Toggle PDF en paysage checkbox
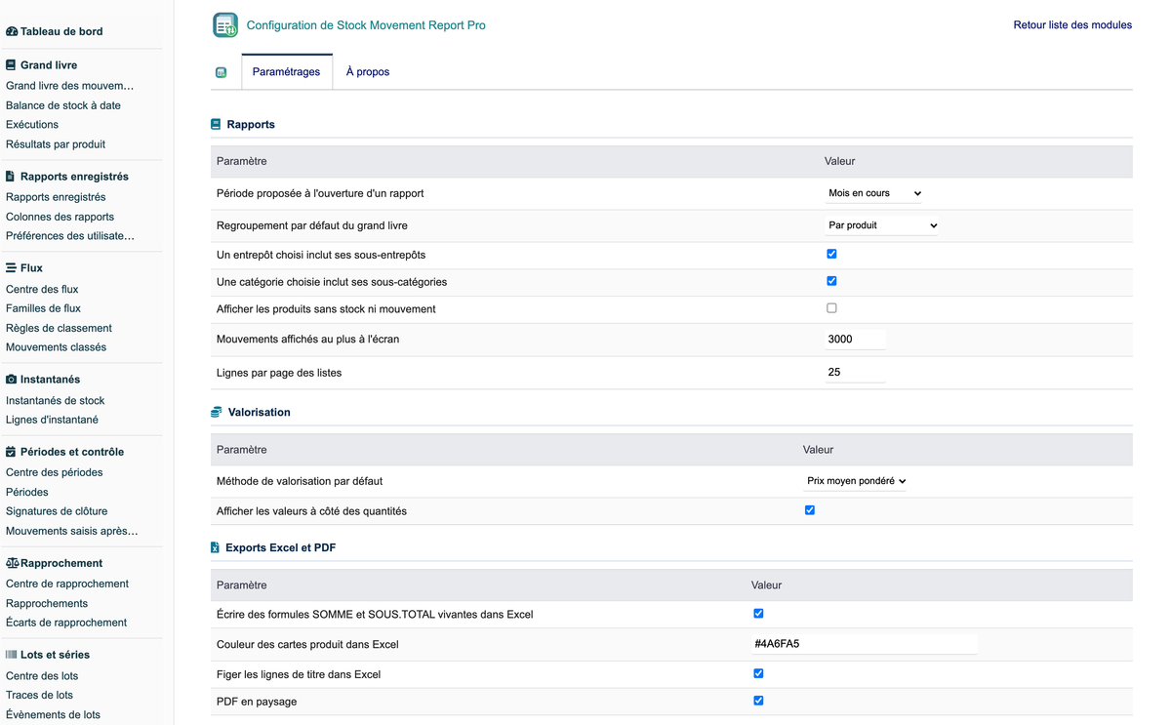This screenshot has height=725, width=1171. [x=758, y=701]
